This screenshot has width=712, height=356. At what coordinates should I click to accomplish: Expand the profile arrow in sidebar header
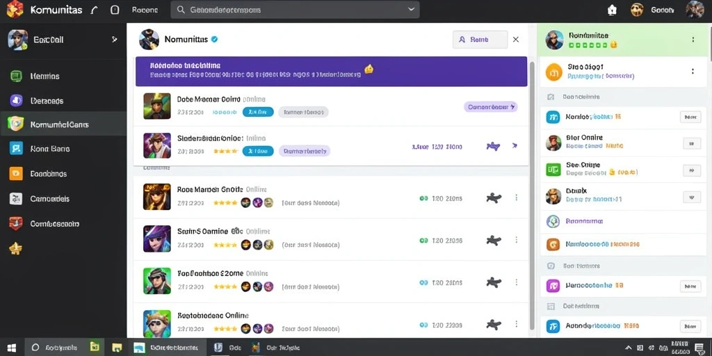point(114,40)
